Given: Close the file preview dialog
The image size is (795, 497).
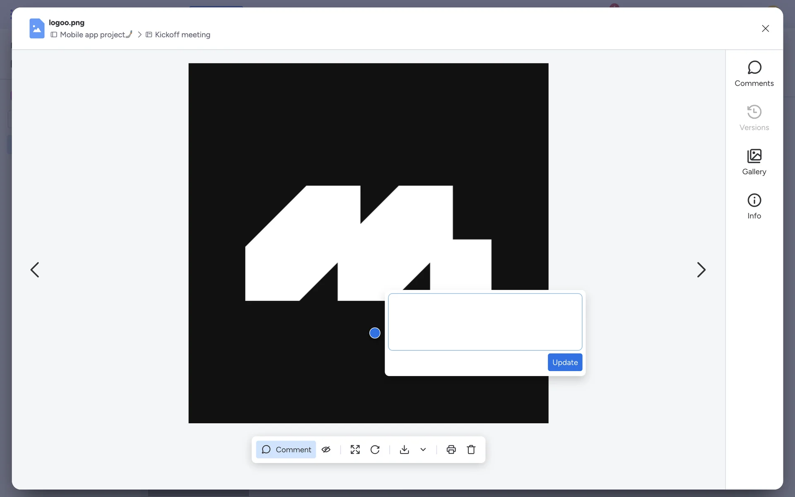Looking at the screenshot, I should pos(765,29).
